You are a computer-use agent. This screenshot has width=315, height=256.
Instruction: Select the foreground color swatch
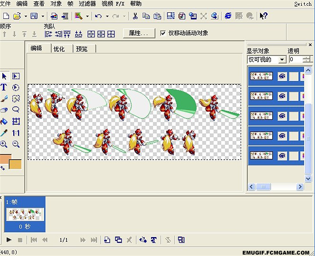point(6,159)
